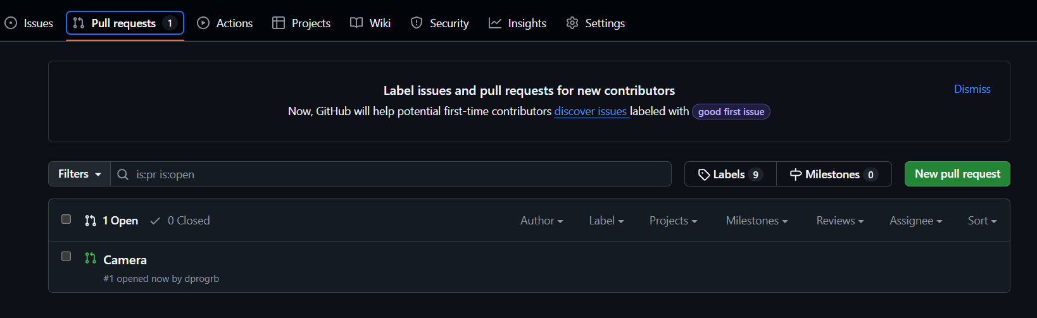Create a New pull request
The width and height of the screenshot is (1037, 318).
pyautogui.click(x=957, y=174)
